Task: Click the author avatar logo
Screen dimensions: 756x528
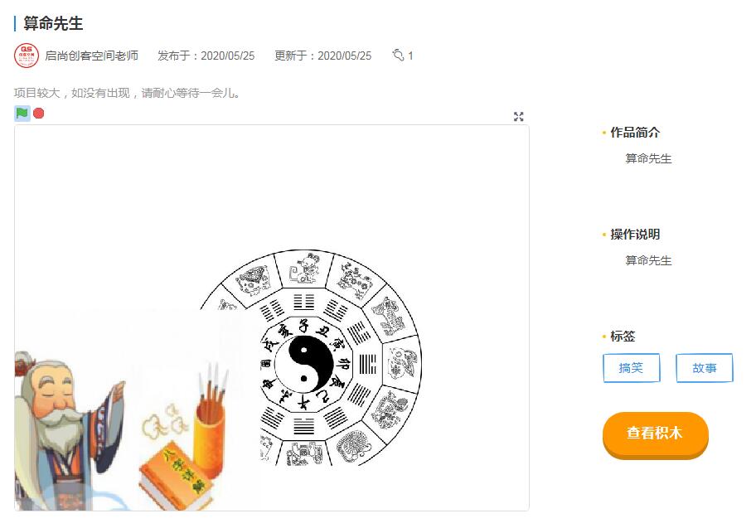Action: click(x=27, y=56)
